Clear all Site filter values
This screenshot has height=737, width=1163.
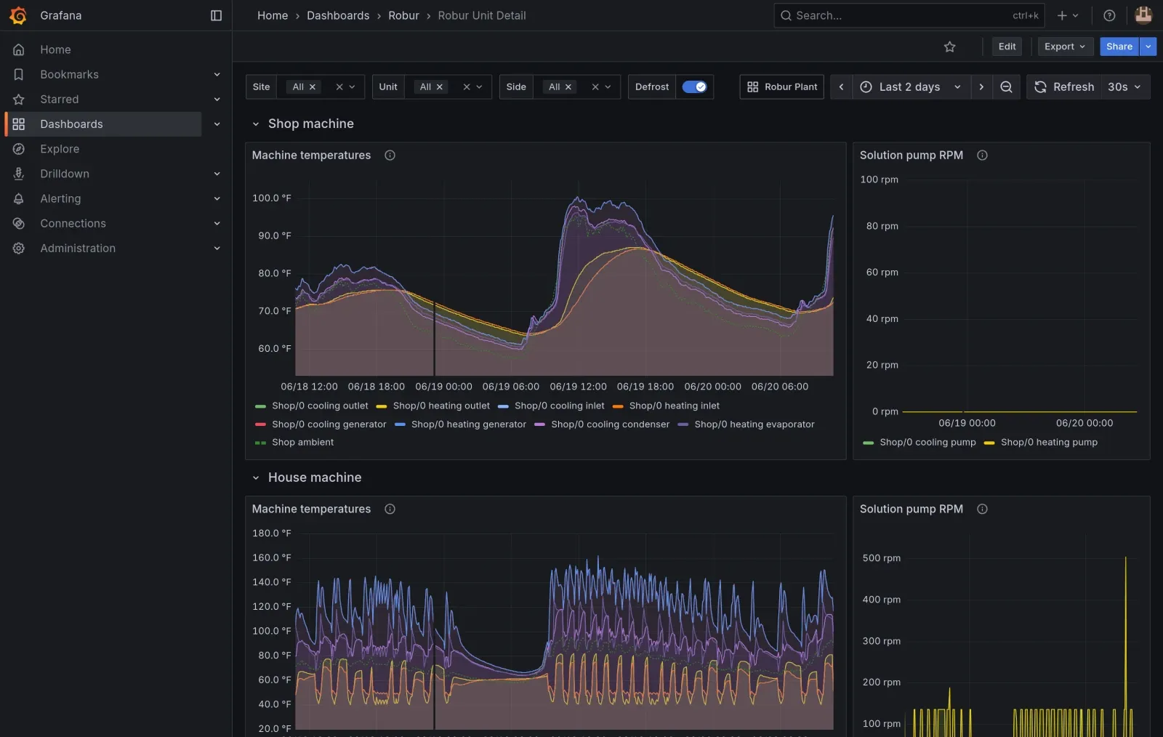[x=339, y=86]
